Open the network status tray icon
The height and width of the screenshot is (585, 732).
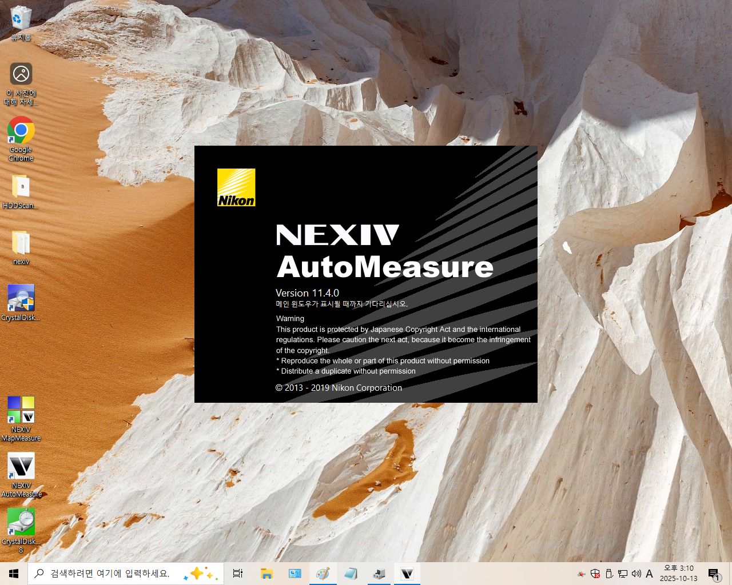(623, 574)
